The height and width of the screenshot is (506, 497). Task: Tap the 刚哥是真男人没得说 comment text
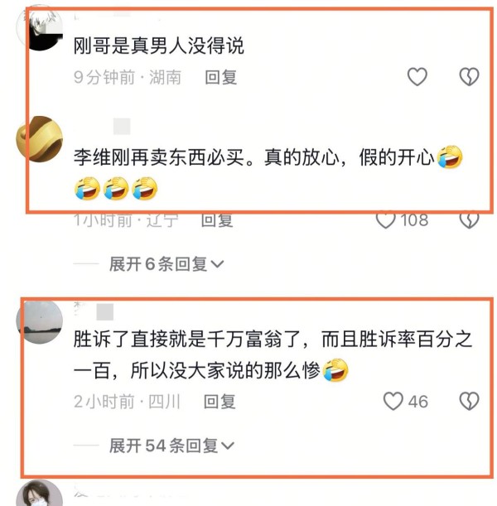(159, 46)
